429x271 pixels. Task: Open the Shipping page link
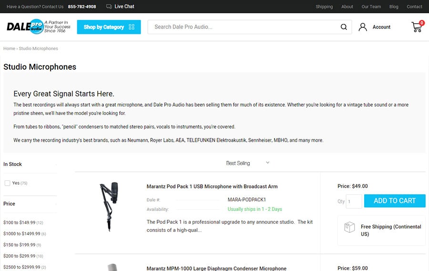click(324, 7)
